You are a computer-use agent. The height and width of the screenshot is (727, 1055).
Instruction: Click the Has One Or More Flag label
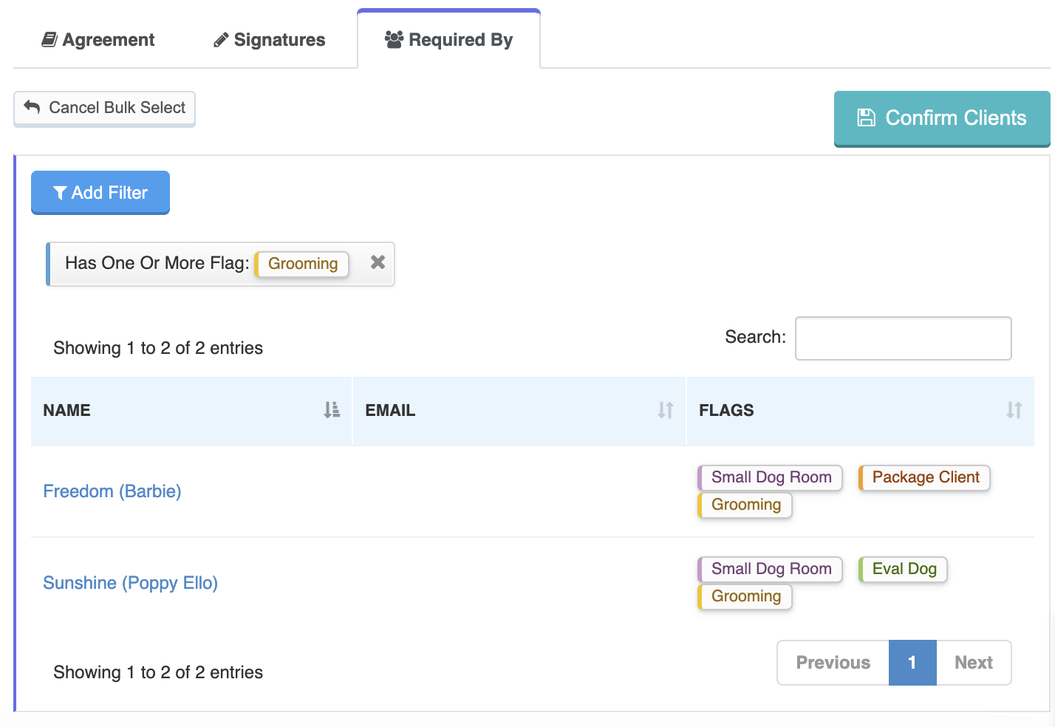tap(157, 263)
